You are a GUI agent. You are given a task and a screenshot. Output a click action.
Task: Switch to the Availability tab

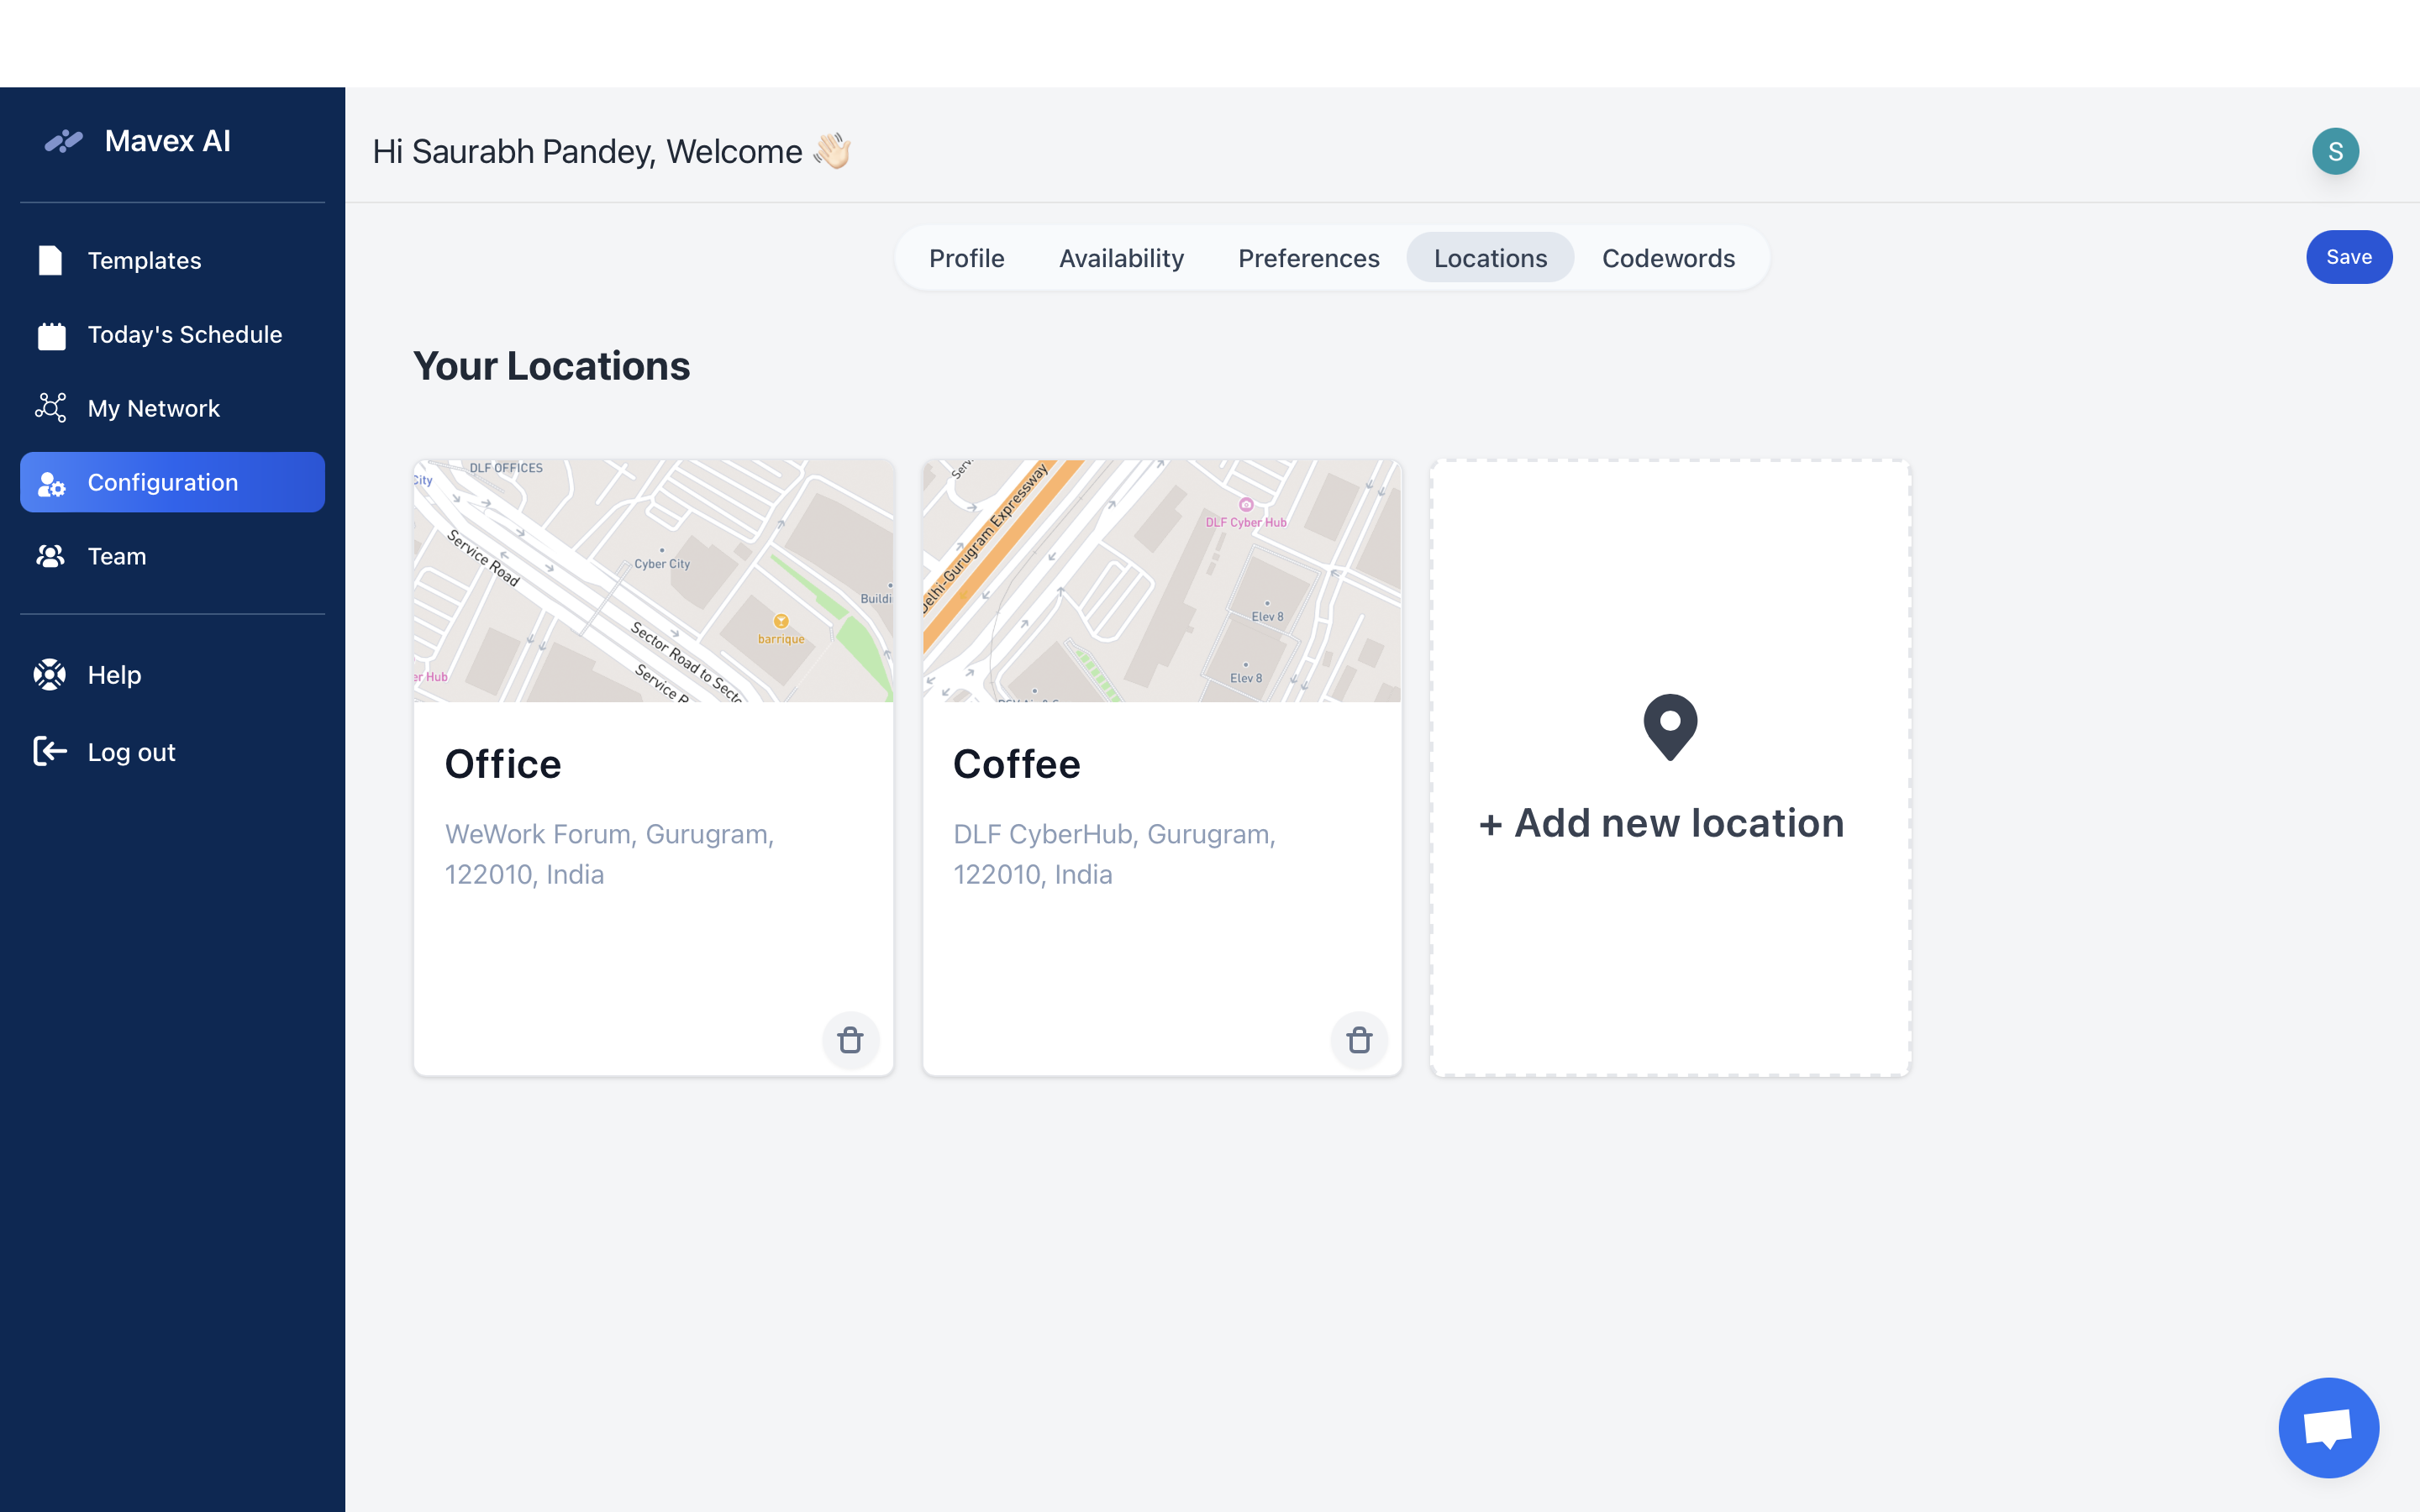[x=1121, y=258]
